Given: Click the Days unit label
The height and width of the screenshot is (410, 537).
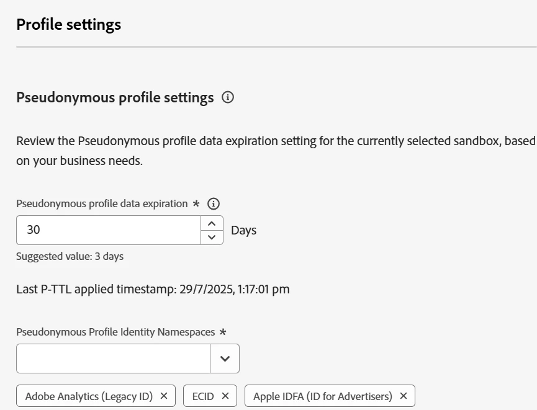Looking at the screenshot, I should point(243,230).
